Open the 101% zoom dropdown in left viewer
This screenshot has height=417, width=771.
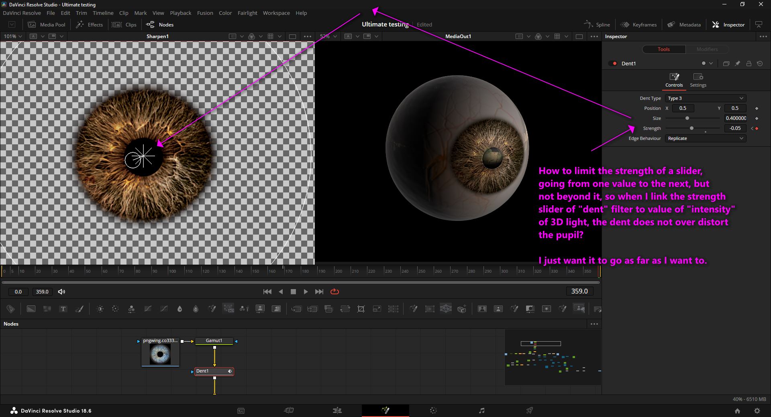13,36
